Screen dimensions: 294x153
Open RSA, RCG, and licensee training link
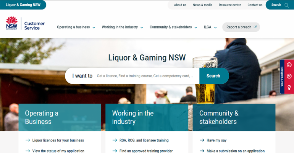point(144,140)
